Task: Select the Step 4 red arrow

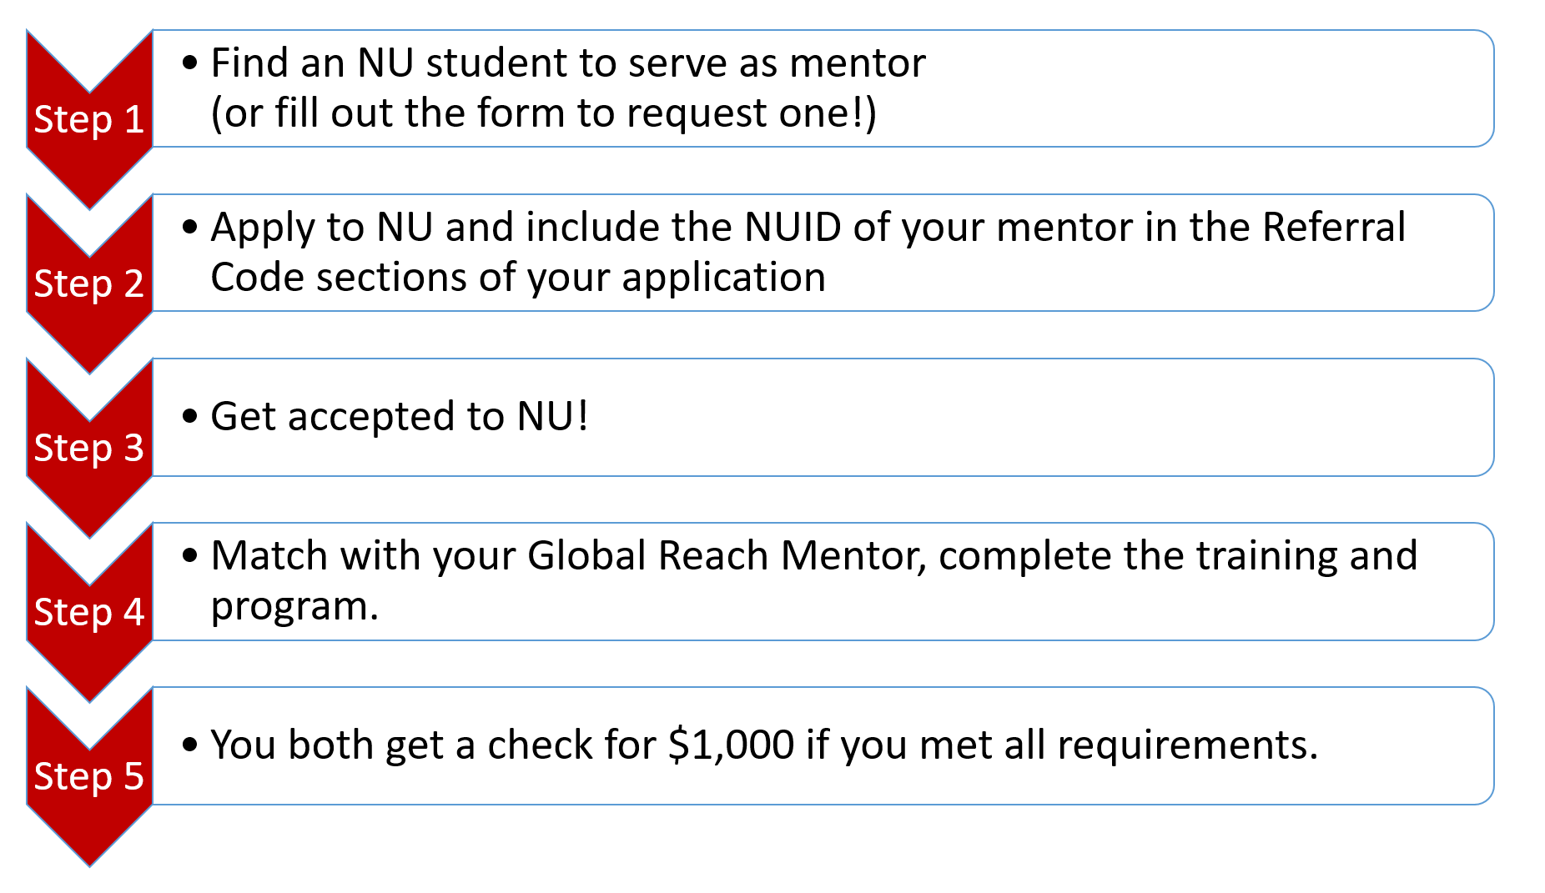Action: pos(89,612)
